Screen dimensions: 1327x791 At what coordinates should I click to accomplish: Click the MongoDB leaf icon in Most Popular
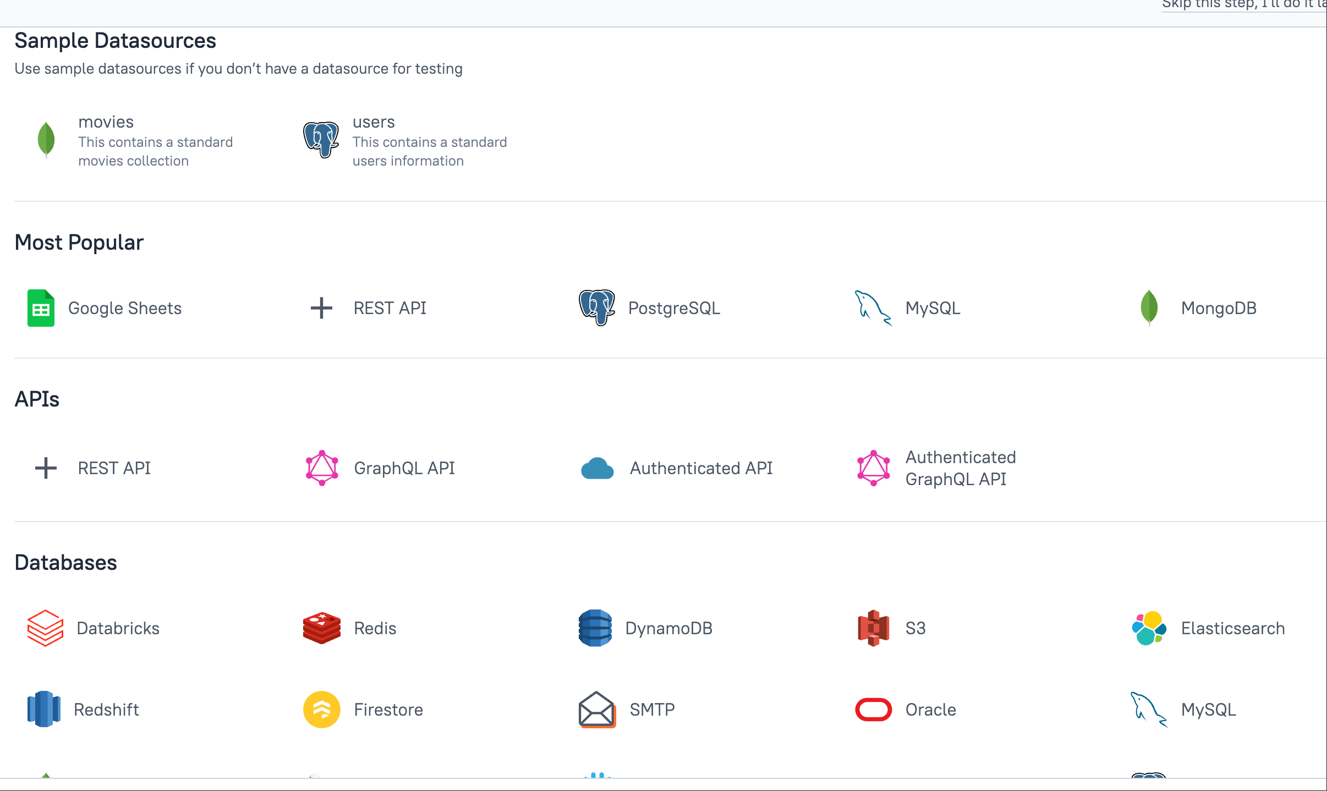click(1149, 308)
